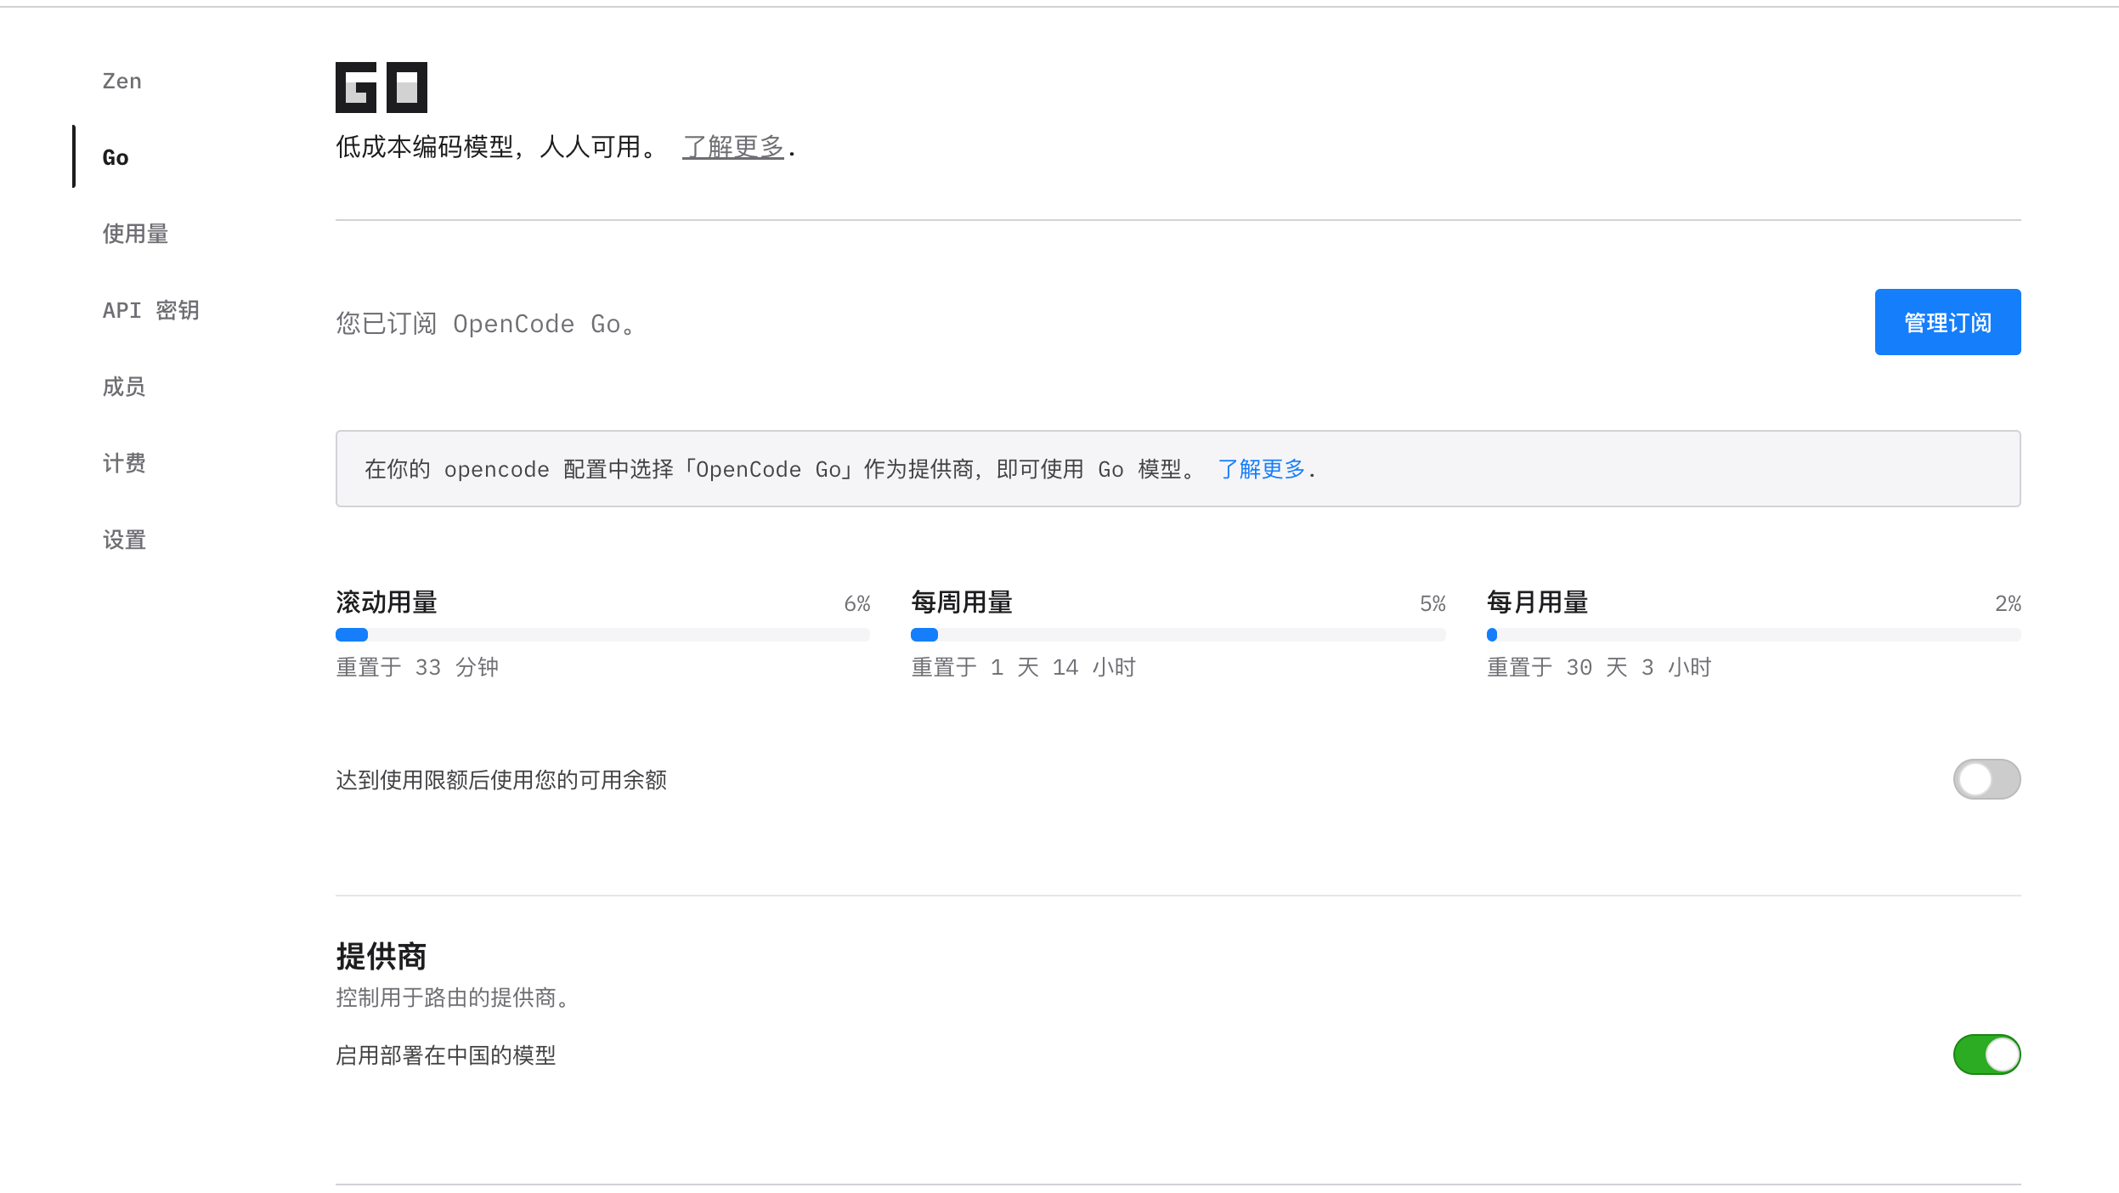Click the 5% weekly usage value
The image size is (2119, 1193).
[x=1432, y=603]
